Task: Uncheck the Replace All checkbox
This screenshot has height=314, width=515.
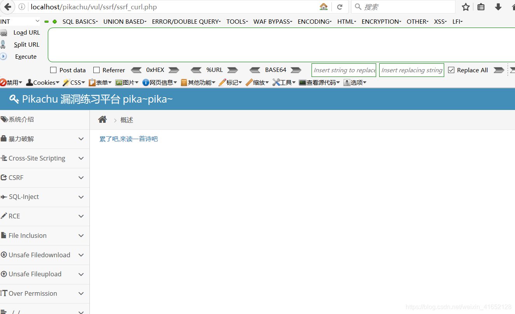Action: click(x=451, y=70)
